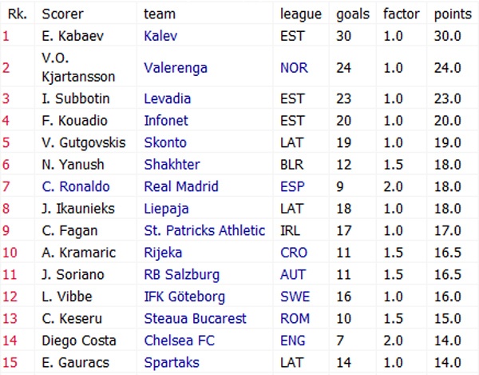The height and width of the screenshot is (375, 479).
Task: Follow the Infonet team link
Action: [165, 121]
